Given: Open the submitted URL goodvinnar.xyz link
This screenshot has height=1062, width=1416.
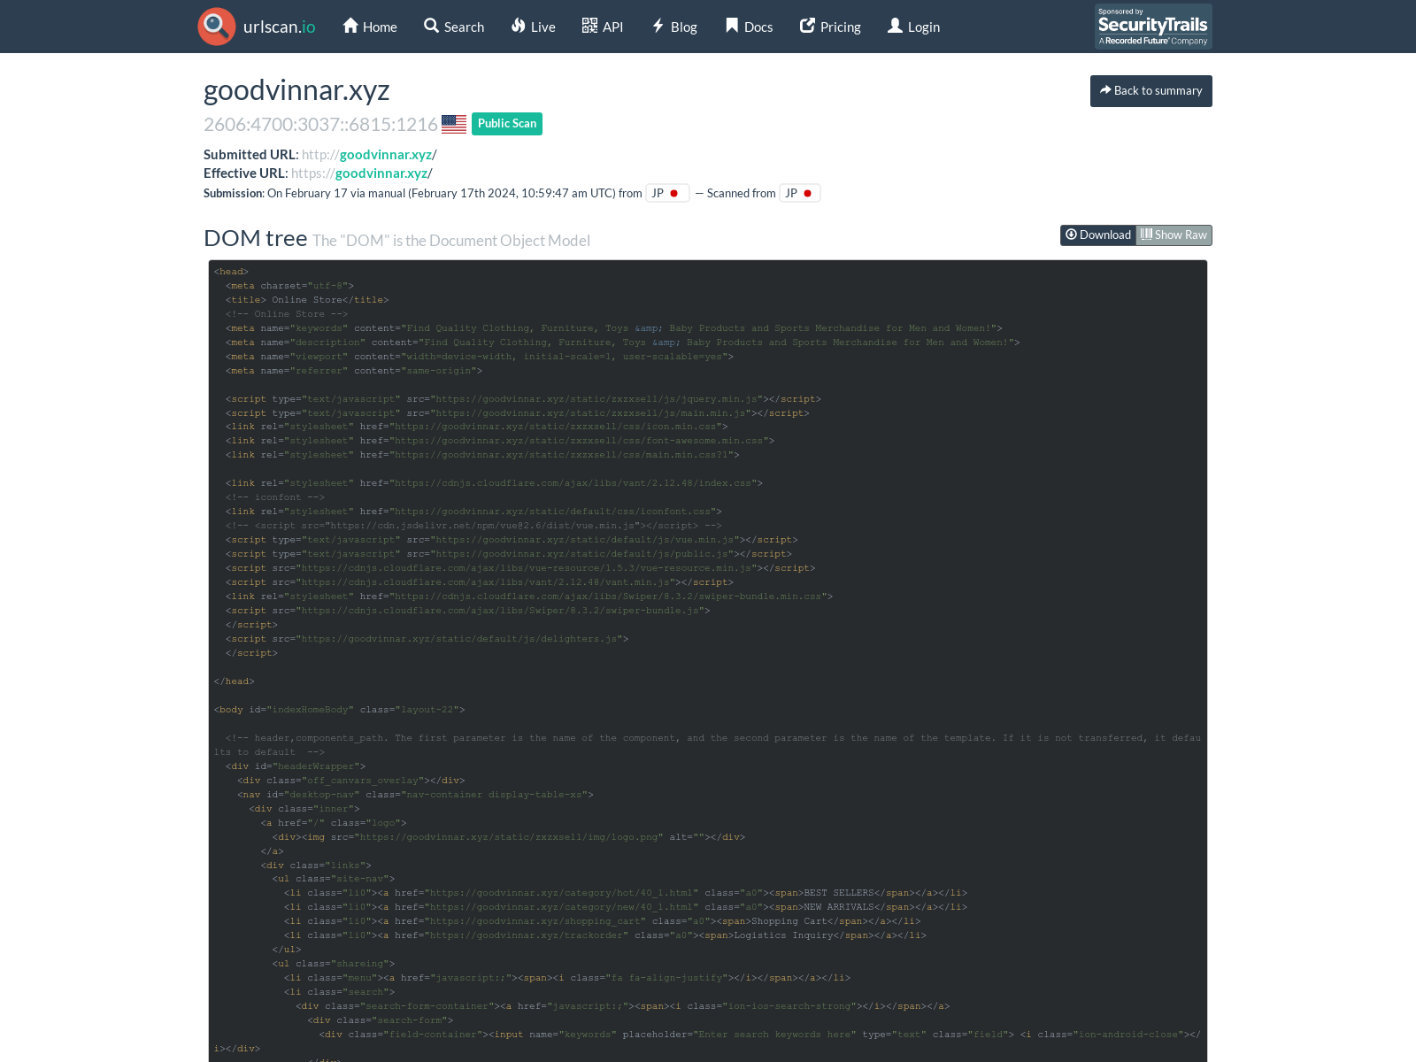Looking at the screenshot, I should point(386,155).
